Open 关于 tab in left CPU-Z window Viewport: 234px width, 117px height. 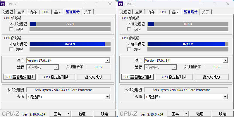(87, 12)
